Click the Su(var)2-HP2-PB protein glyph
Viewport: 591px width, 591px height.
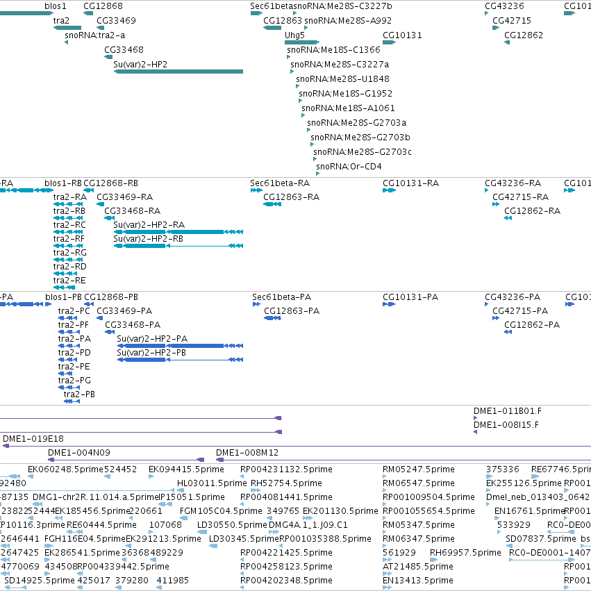click(180, 360)
